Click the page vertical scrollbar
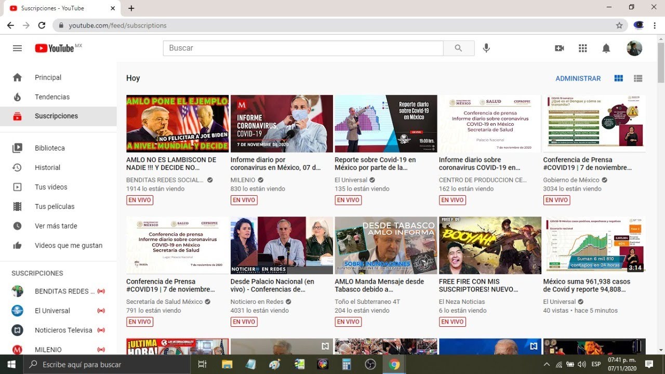Viewport: 665px width, 374px height. [661, 62]
